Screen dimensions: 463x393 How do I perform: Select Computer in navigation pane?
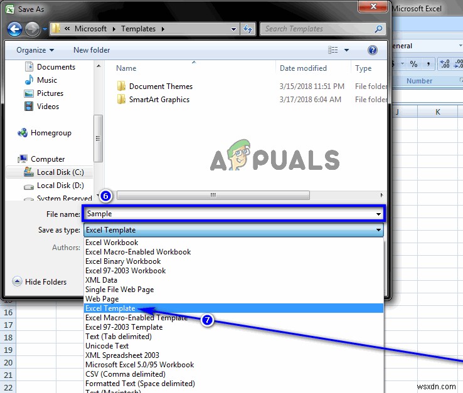click(x=41, y=159)
